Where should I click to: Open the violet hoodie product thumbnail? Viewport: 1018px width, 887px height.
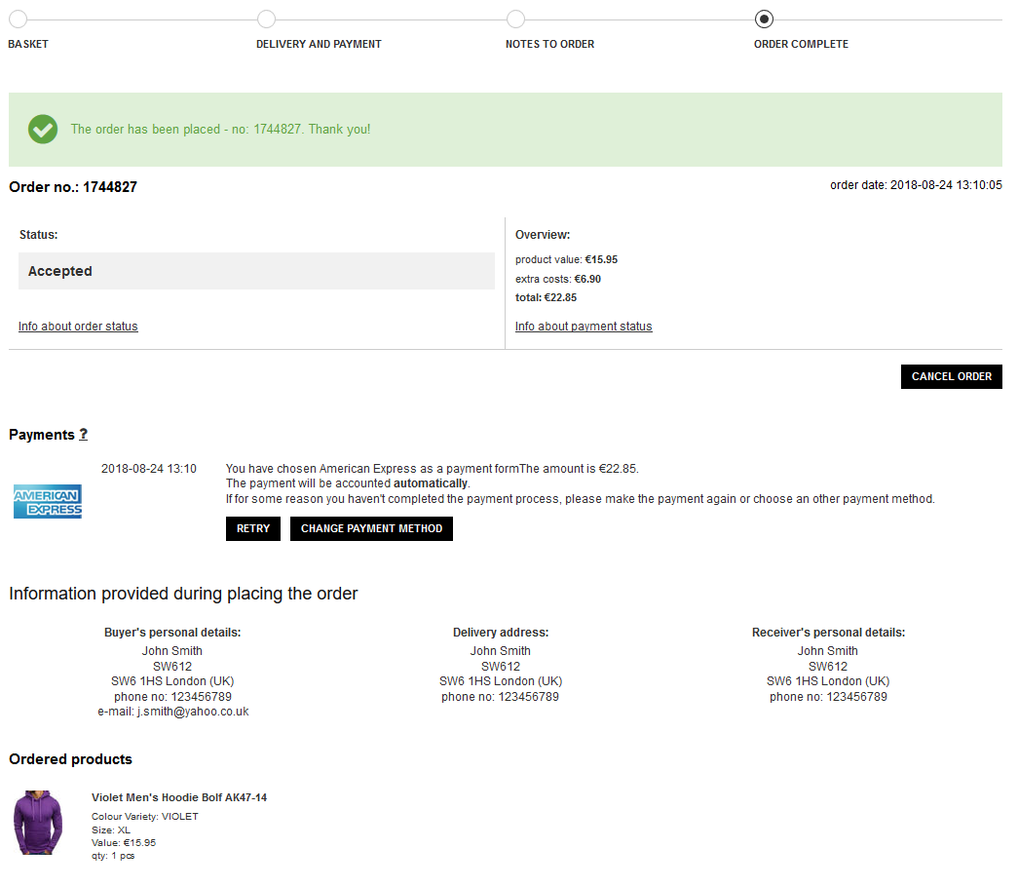tap(38, 822)
